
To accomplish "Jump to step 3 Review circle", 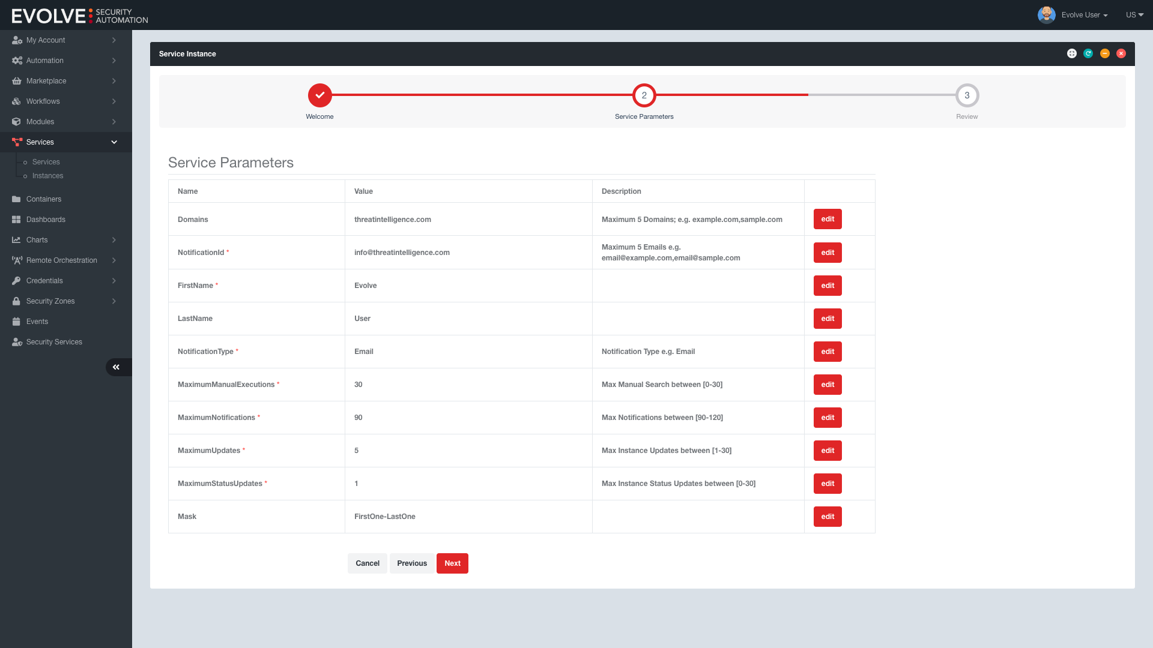I will click(967, 95).
